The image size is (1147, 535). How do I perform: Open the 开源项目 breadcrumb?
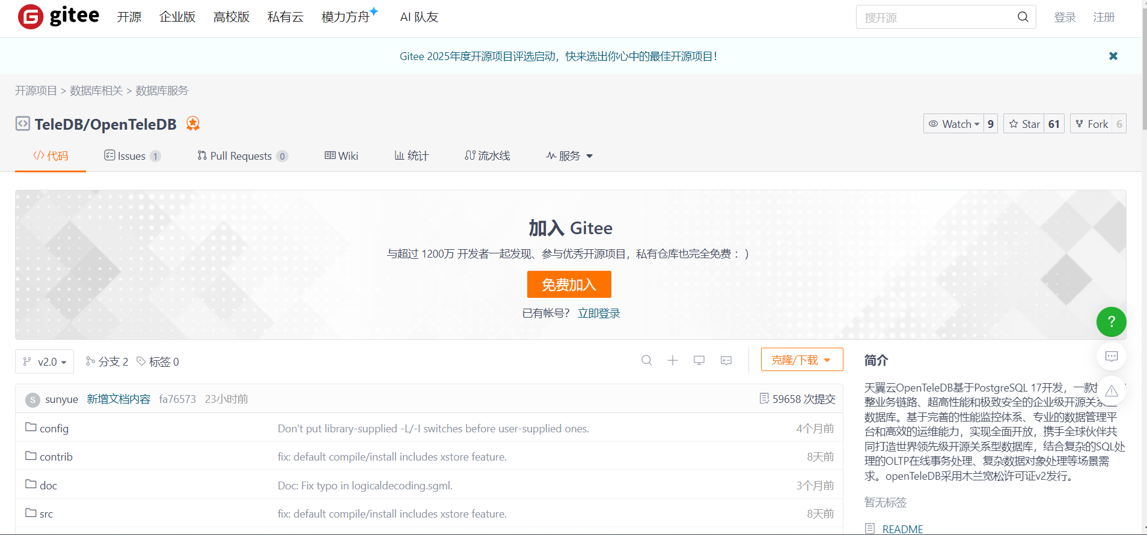(x=36, y=91)
